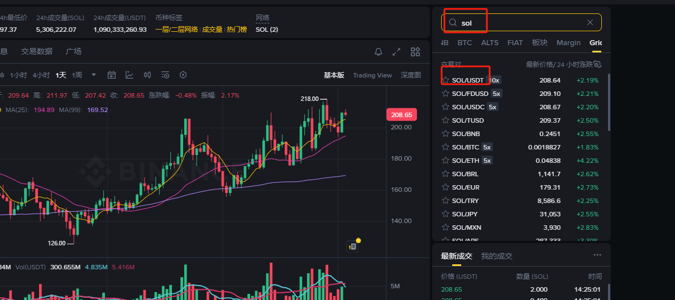675x300 pixels.
Task: Select SOL/USDC pair row
Action: click(521, 107)
